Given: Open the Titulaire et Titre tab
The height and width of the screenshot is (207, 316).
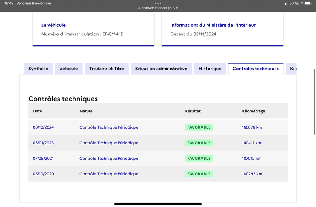Looking at the screenshot, I should click(x=107, y=69).
